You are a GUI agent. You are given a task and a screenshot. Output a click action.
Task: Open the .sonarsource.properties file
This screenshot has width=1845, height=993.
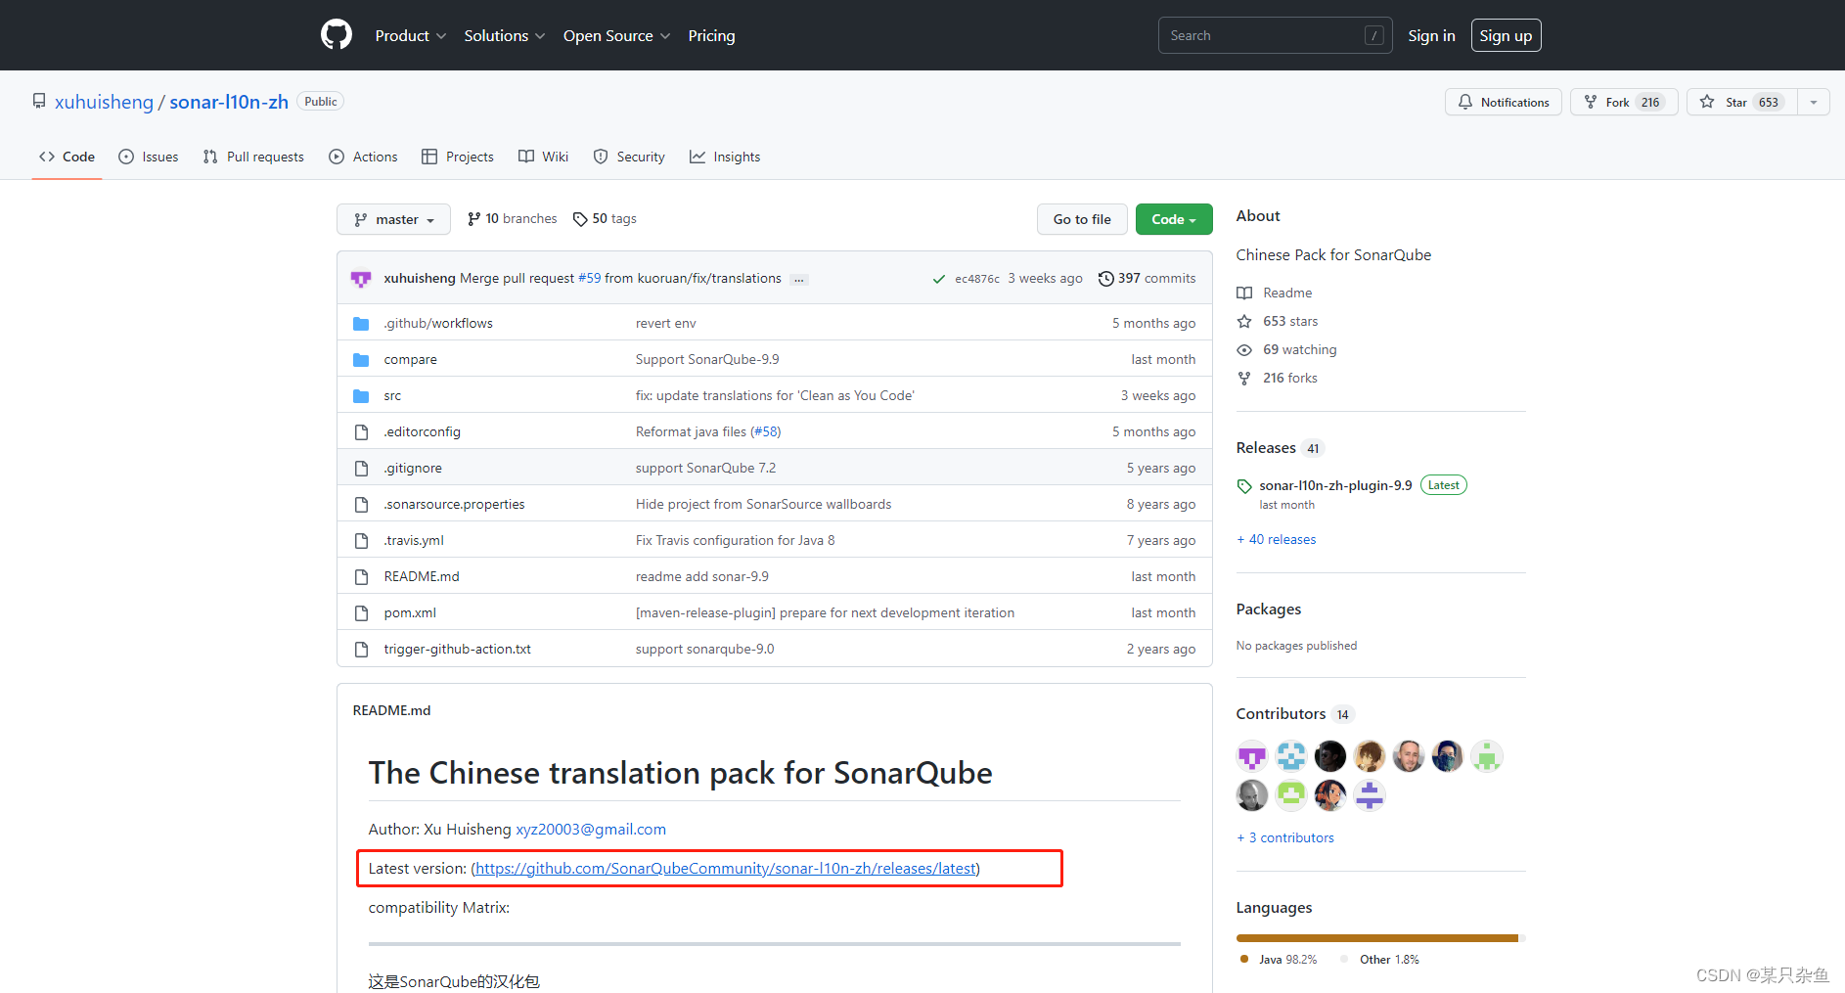[454, 504]
